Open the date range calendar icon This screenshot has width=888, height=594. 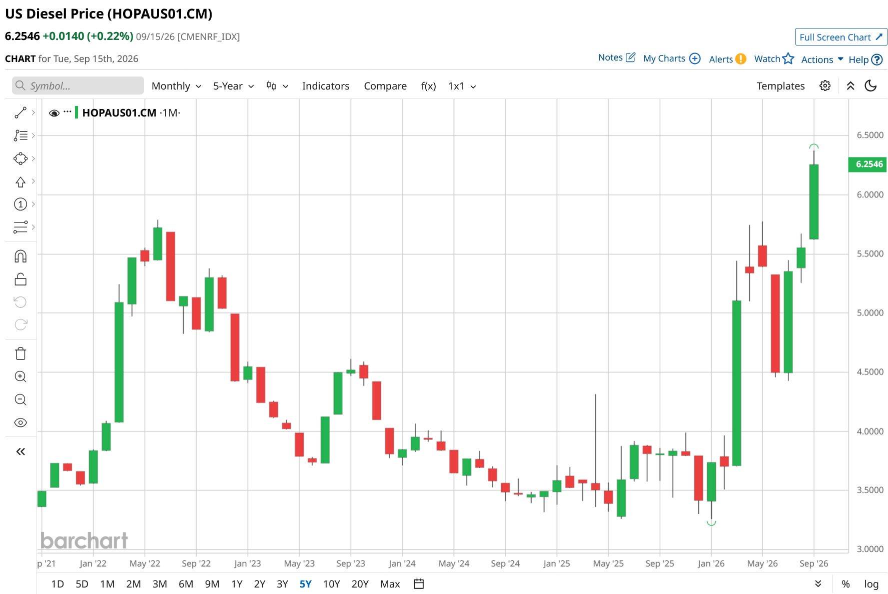click(x=419, y=583)
